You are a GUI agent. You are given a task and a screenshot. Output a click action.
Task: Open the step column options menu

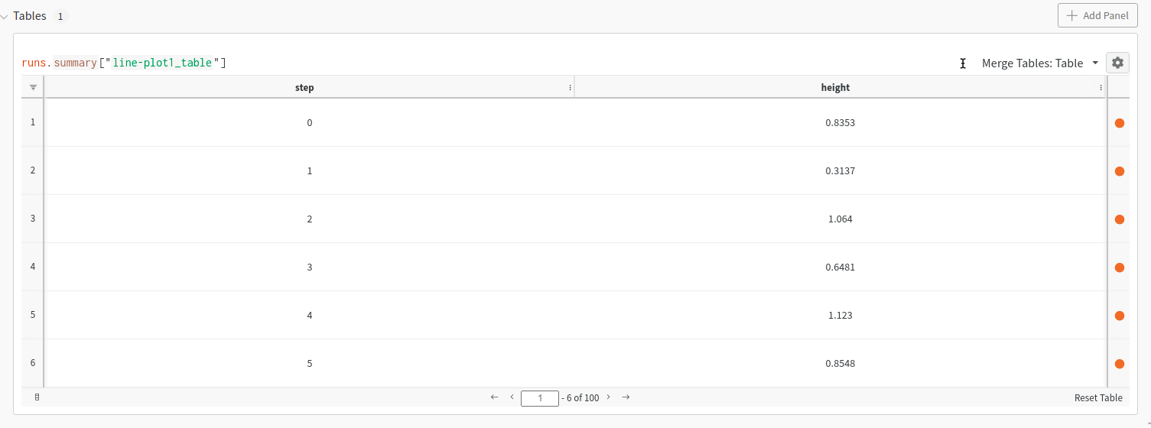tap(570, 88)
